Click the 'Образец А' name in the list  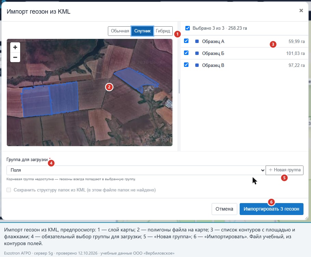tap(213, 41)
